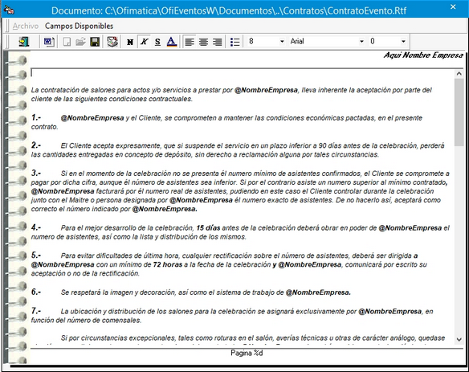
Task: Open a document from folder icon
Action: [x=81, y=42]
